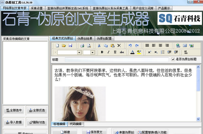Click the 标题 input field
The width and height of the screenshot is (203, 134).
[117, 59]
